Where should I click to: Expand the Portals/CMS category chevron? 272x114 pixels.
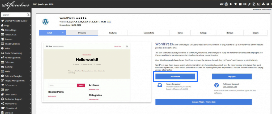[x=30, y=35]
